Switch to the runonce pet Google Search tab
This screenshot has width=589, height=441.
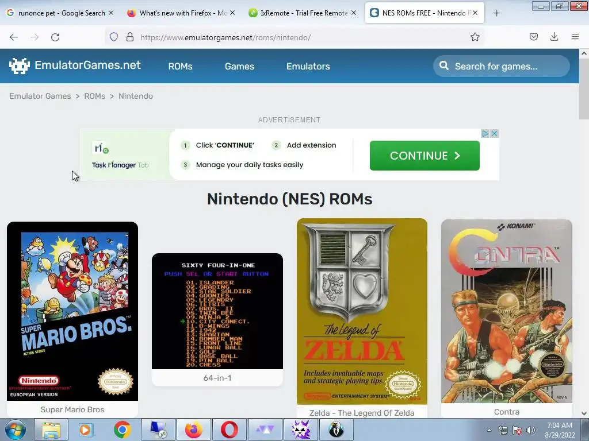click(x=60, y=13)
